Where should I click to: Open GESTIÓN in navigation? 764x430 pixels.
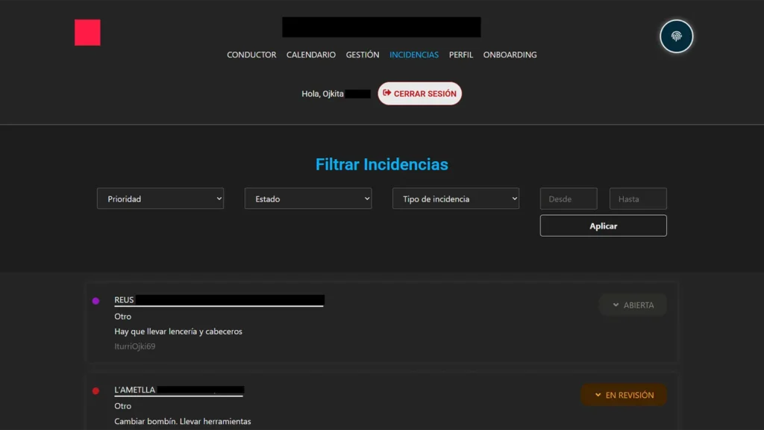(363, 54)
